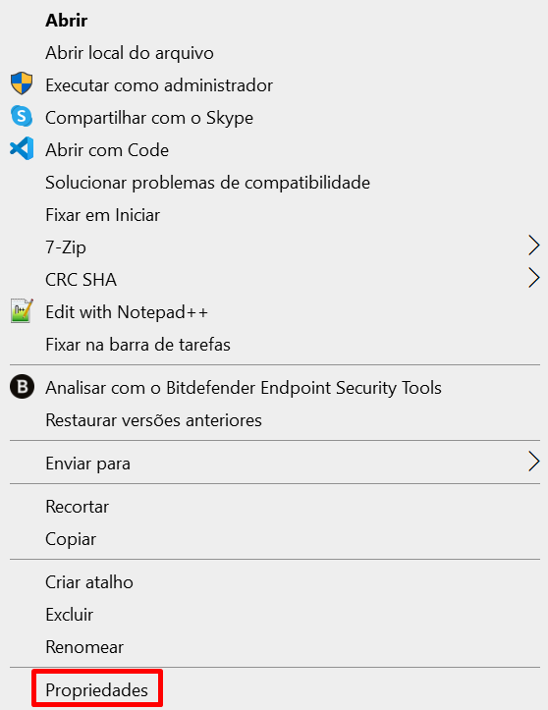The height and width of the screenshot is (710, 548).
Task: Choose Criar atalho
Action: pos(89,582)
